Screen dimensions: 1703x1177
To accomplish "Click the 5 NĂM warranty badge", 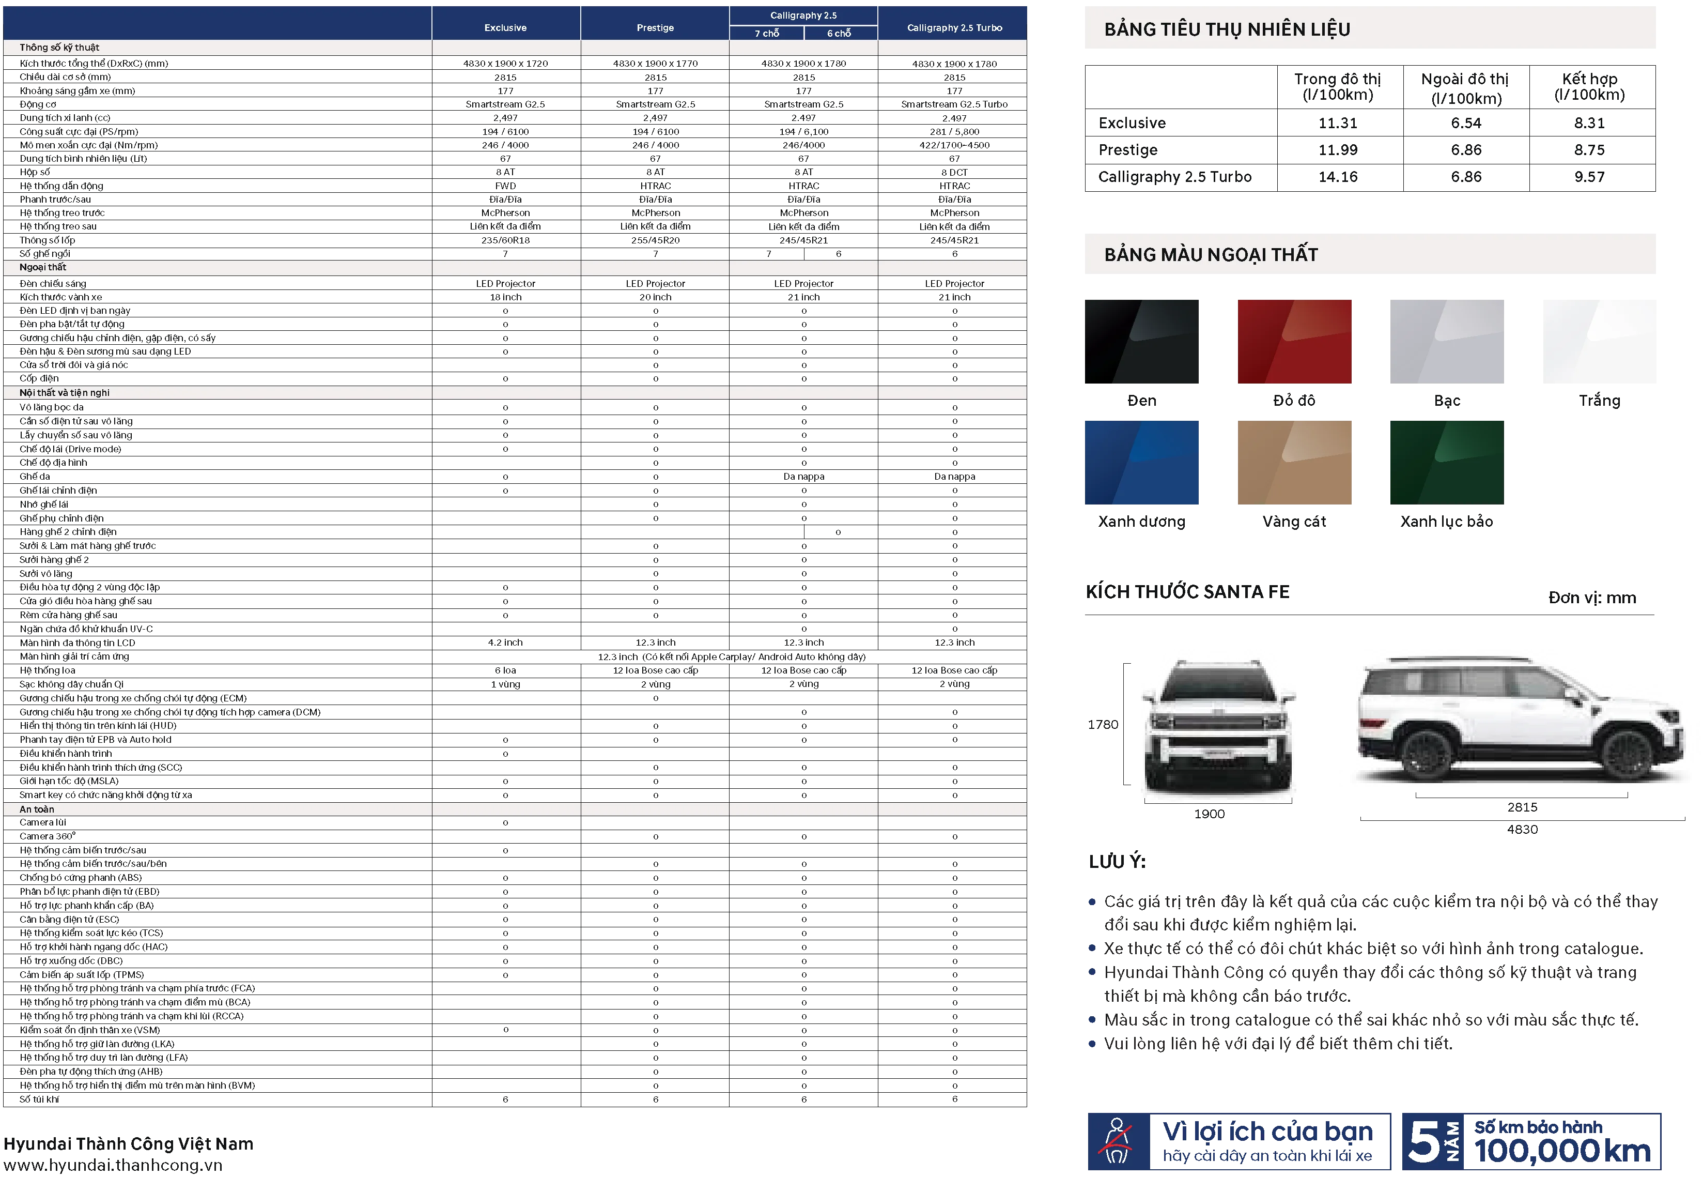I will [x=1434, y=1142].
